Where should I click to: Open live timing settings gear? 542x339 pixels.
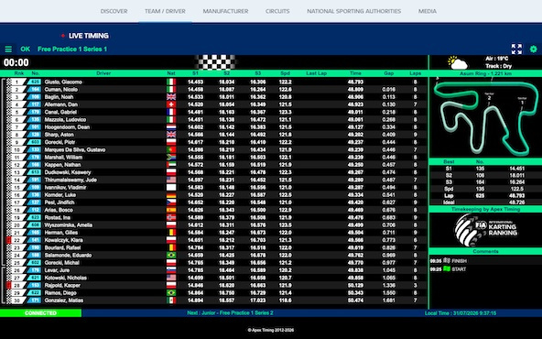[x=534, y=49]
